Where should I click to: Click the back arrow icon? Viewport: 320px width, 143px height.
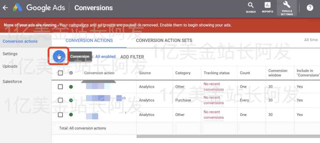tap(5, 8)
